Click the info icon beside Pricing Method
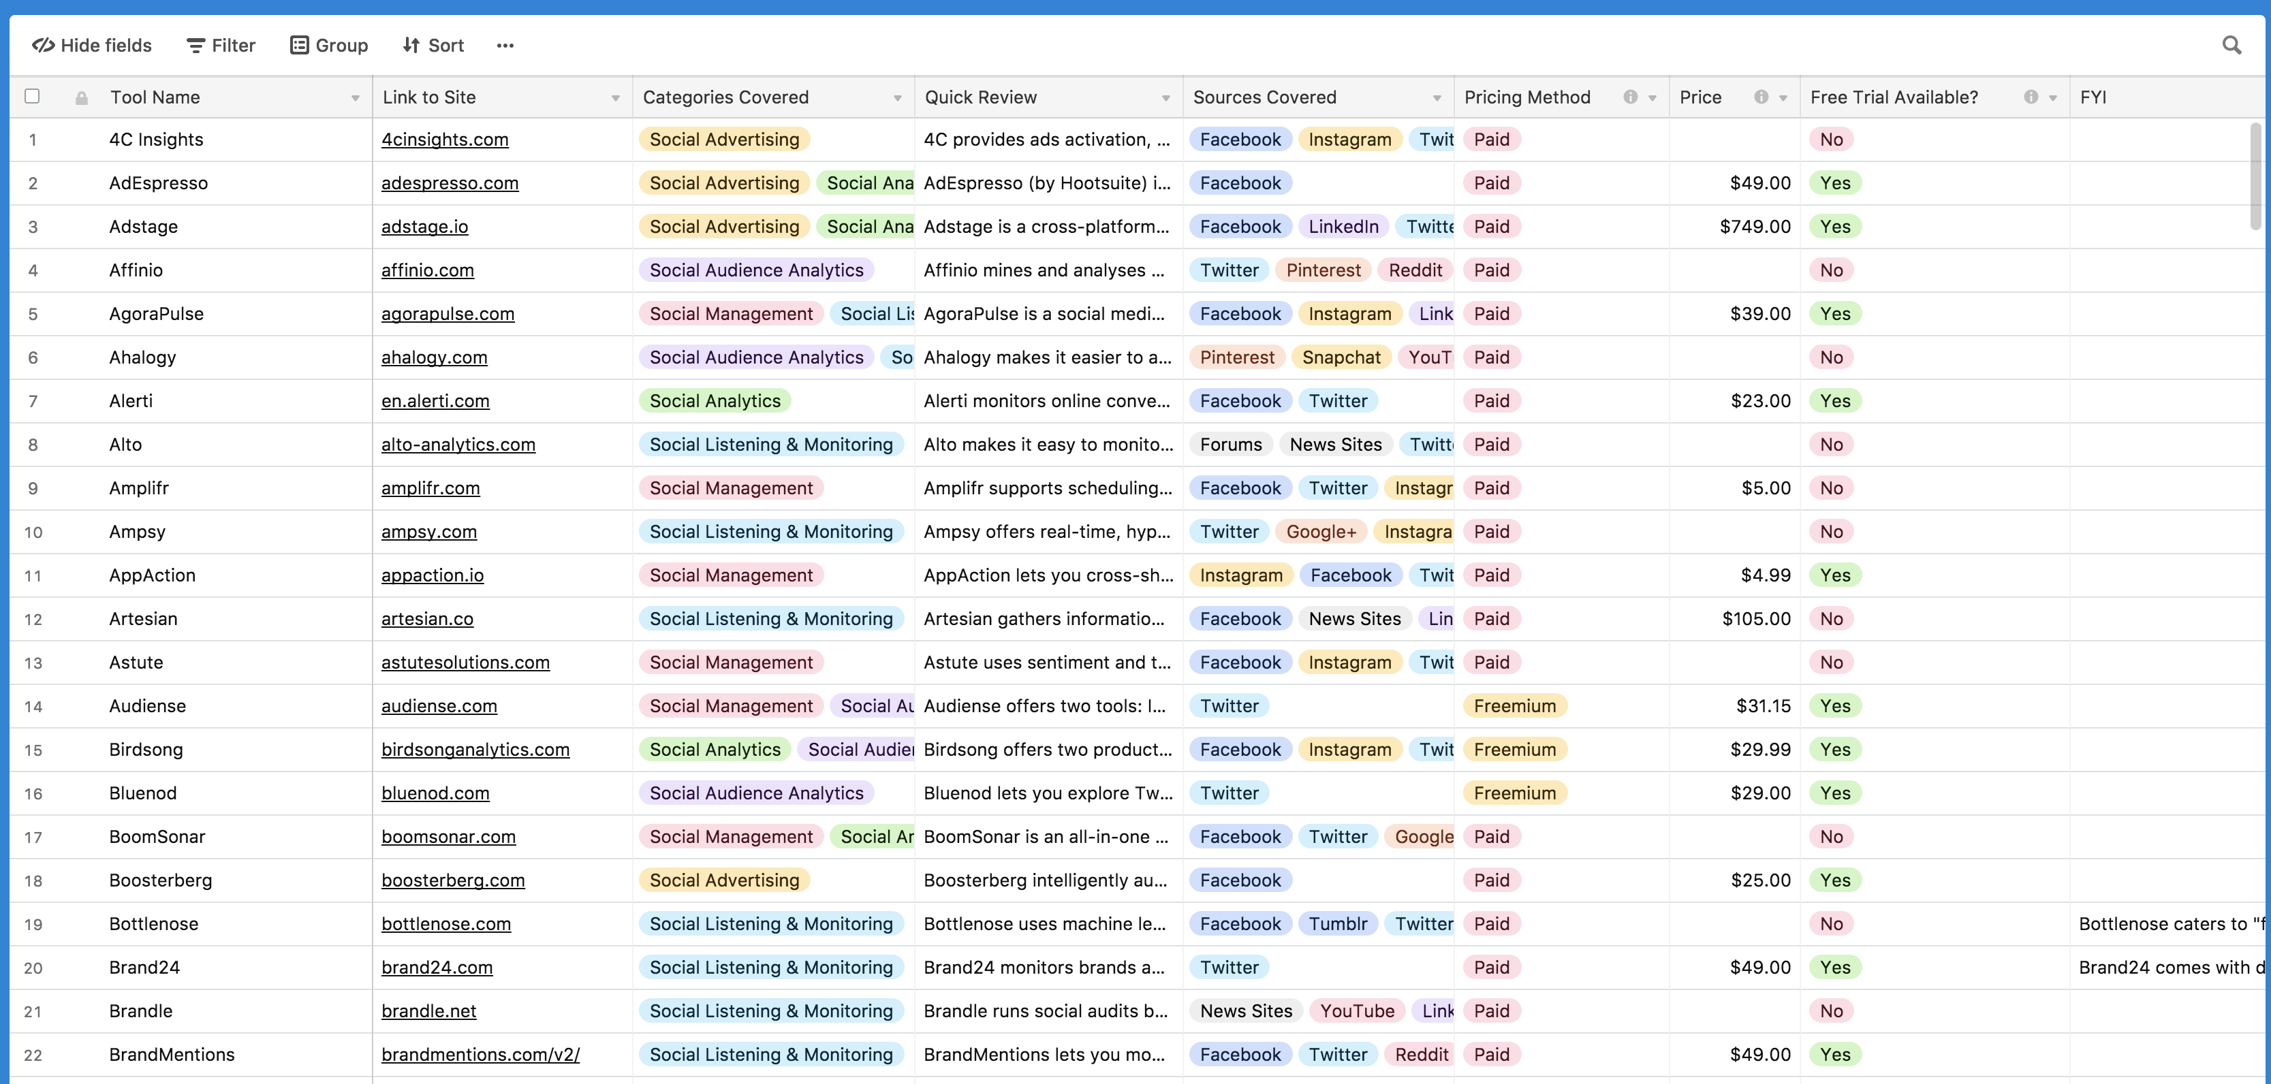Screen dimensions: 2271x1084 (x=1631, y=97)
